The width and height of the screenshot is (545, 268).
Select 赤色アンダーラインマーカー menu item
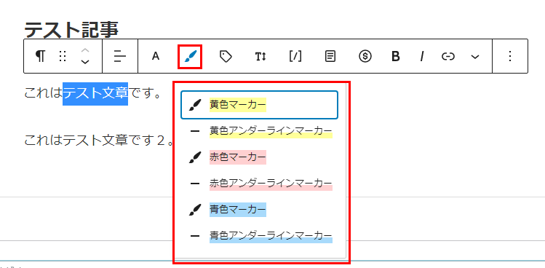[259, 184]
